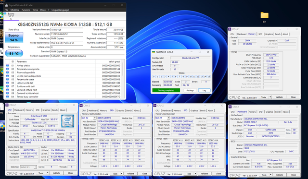Expand Tools arrow in CPU-Z Memory window

pyautogui.click(x=270, y=97)
